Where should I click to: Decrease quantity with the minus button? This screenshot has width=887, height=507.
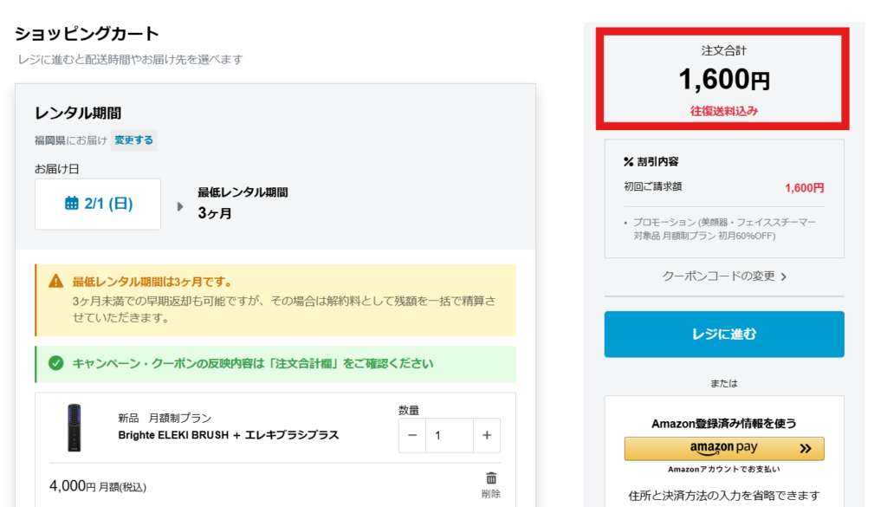tap(412, 435)
